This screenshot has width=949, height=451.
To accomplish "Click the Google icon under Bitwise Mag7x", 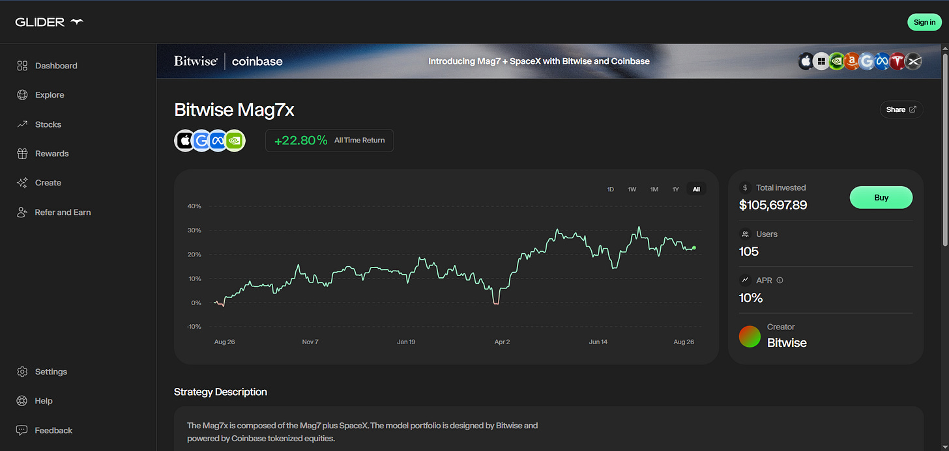I will (x=201, y=141).
